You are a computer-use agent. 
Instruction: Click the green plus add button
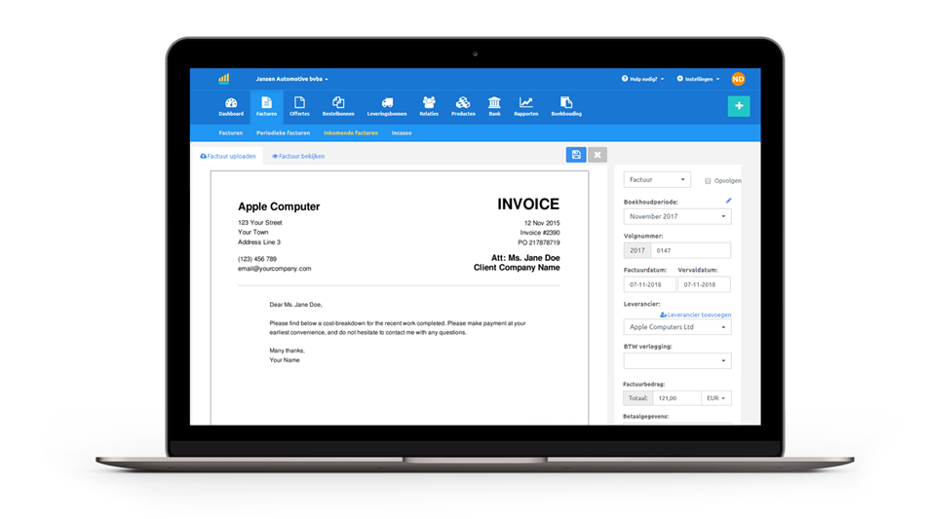pos(739,106)
